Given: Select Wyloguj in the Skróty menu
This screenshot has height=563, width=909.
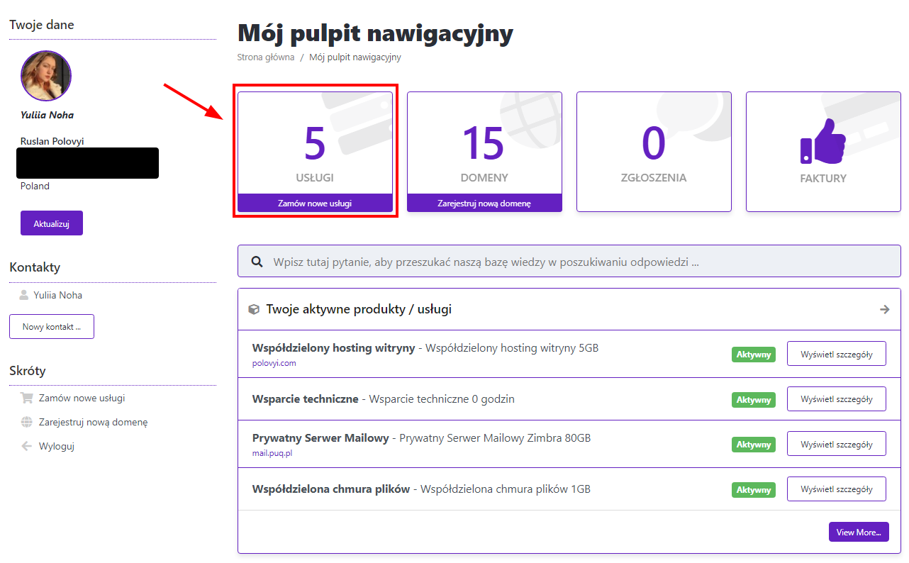Looking at the screenshot, I should click(x=57, y=446).
